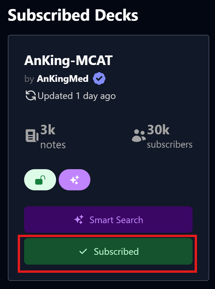Click the "subscribers" label under 30k
Screen dimensions: 215x289
pyautogui.click(x=170, y=144)
